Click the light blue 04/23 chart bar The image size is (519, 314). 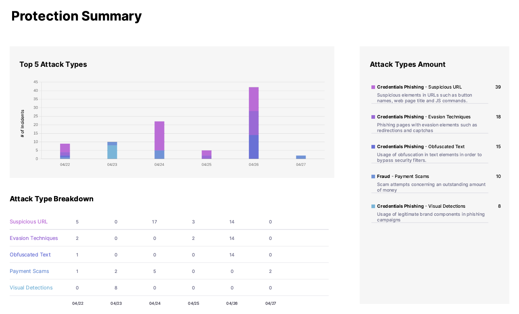[x=112, y=152]
